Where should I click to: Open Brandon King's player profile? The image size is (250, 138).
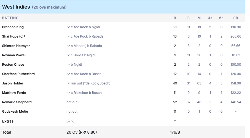click(13, 27)
